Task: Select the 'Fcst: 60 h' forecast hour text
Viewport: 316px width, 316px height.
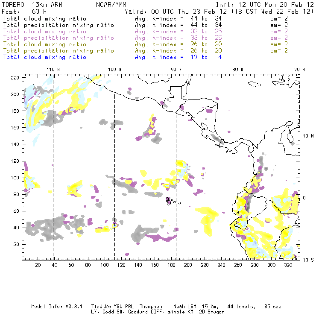Action: point(24,12)
